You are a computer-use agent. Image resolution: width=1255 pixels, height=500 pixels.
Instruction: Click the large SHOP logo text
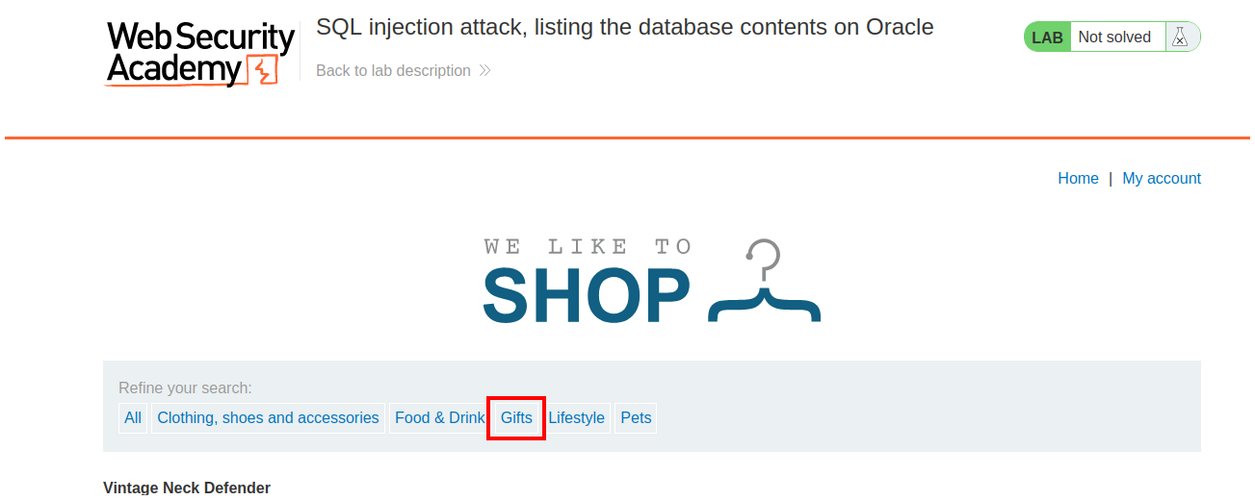coord(587,295)
